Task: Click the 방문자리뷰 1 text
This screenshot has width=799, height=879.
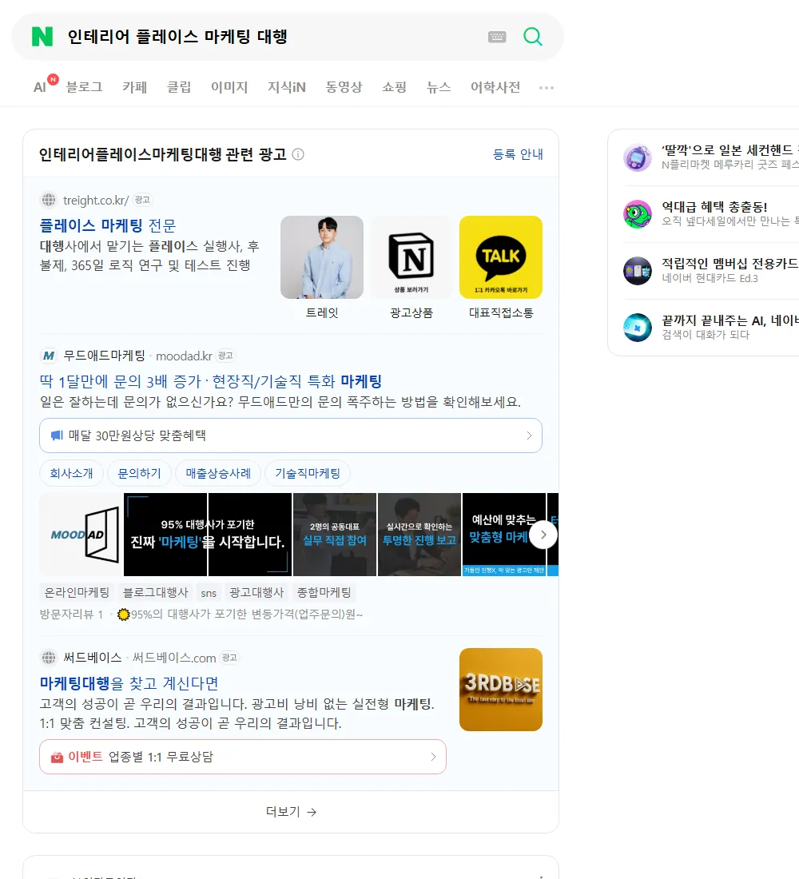Action: (x=71, y=615)
